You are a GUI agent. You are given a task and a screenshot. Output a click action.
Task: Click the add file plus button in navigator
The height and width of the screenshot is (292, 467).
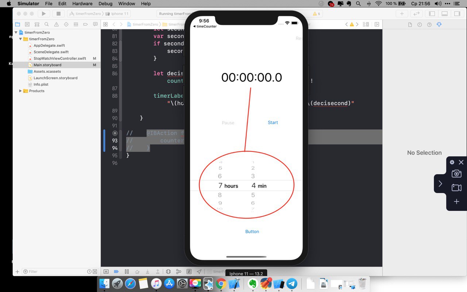[17, 272]
